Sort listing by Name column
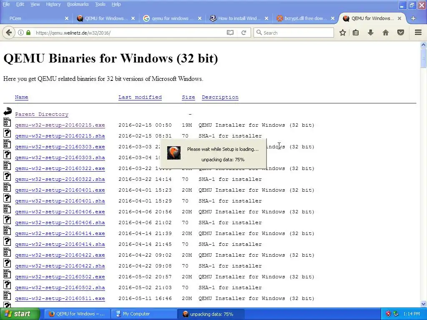The height and width of the screenshot is (320, 427). 22,97
